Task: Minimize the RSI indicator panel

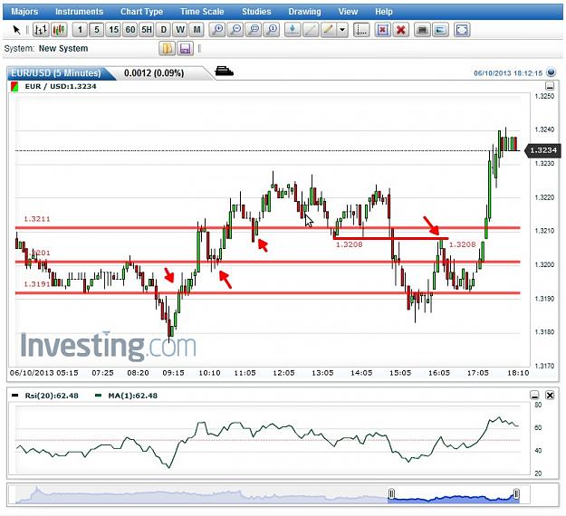Action: pyautogui.click(x=534, y=395)
